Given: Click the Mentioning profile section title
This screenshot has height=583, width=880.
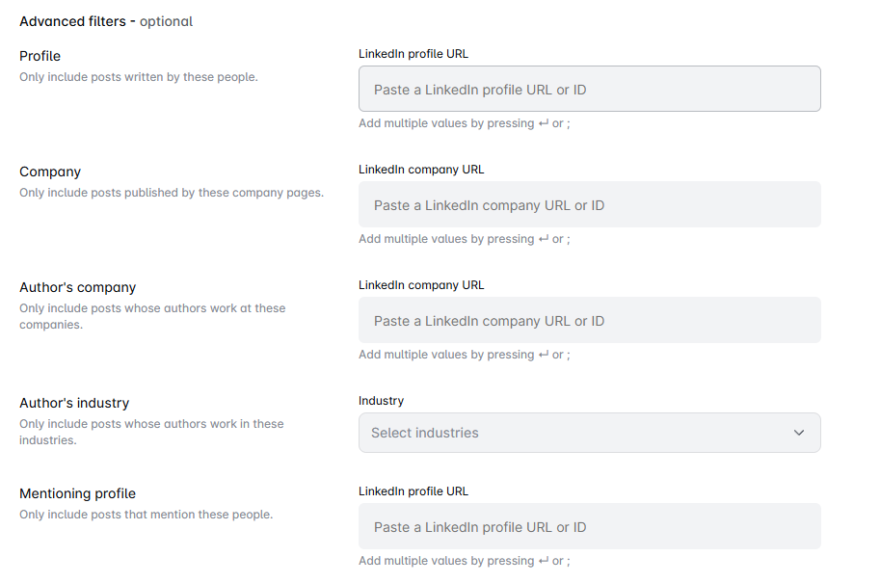Looking at the screenshot, I should [77, 493].
